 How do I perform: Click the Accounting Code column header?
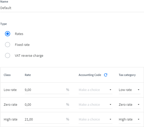(x=90, y=75)
